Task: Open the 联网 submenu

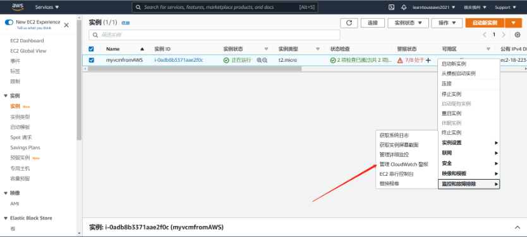Action: (469, 153)
